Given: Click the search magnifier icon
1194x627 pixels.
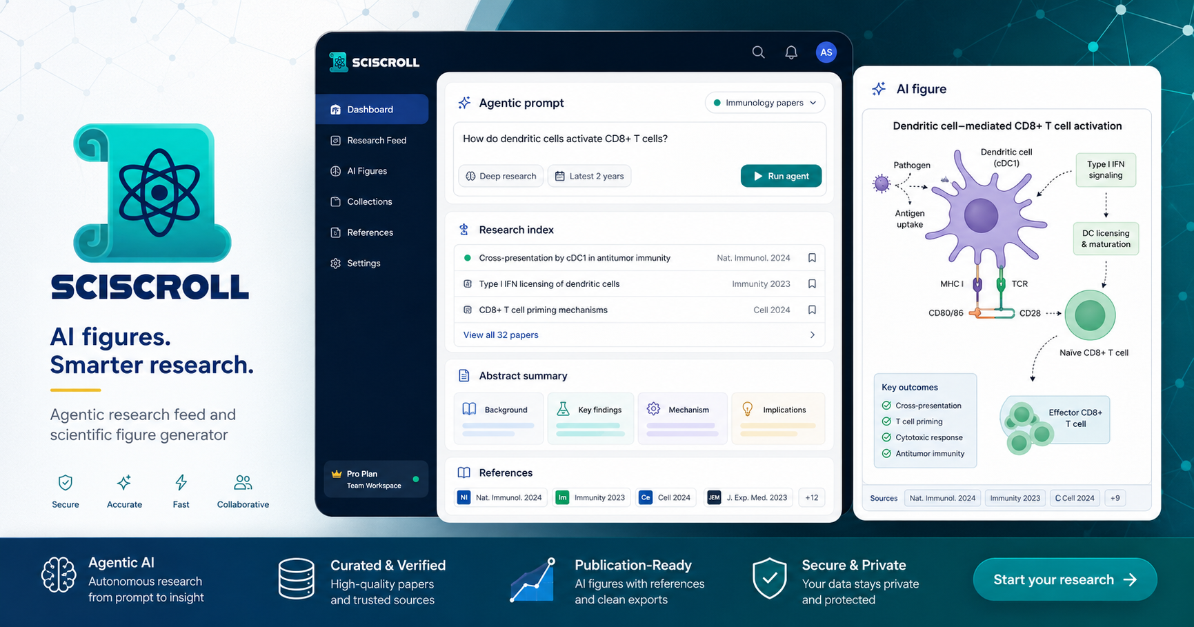Looking at the screenshot, I should click(x=758, y=52).
